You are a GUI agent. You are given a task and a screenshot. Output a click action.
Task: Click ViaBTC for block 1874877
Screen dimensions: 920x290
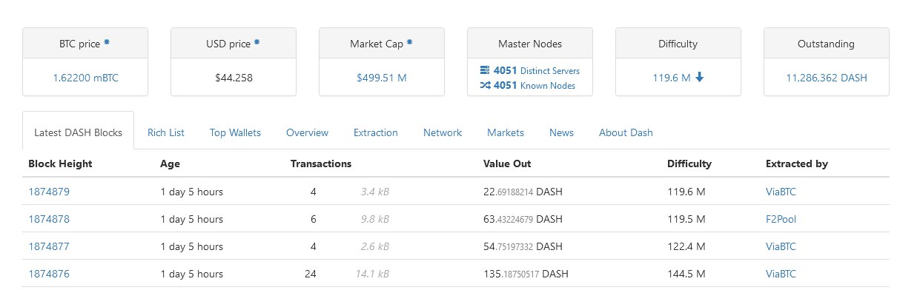tap(781, 246)
